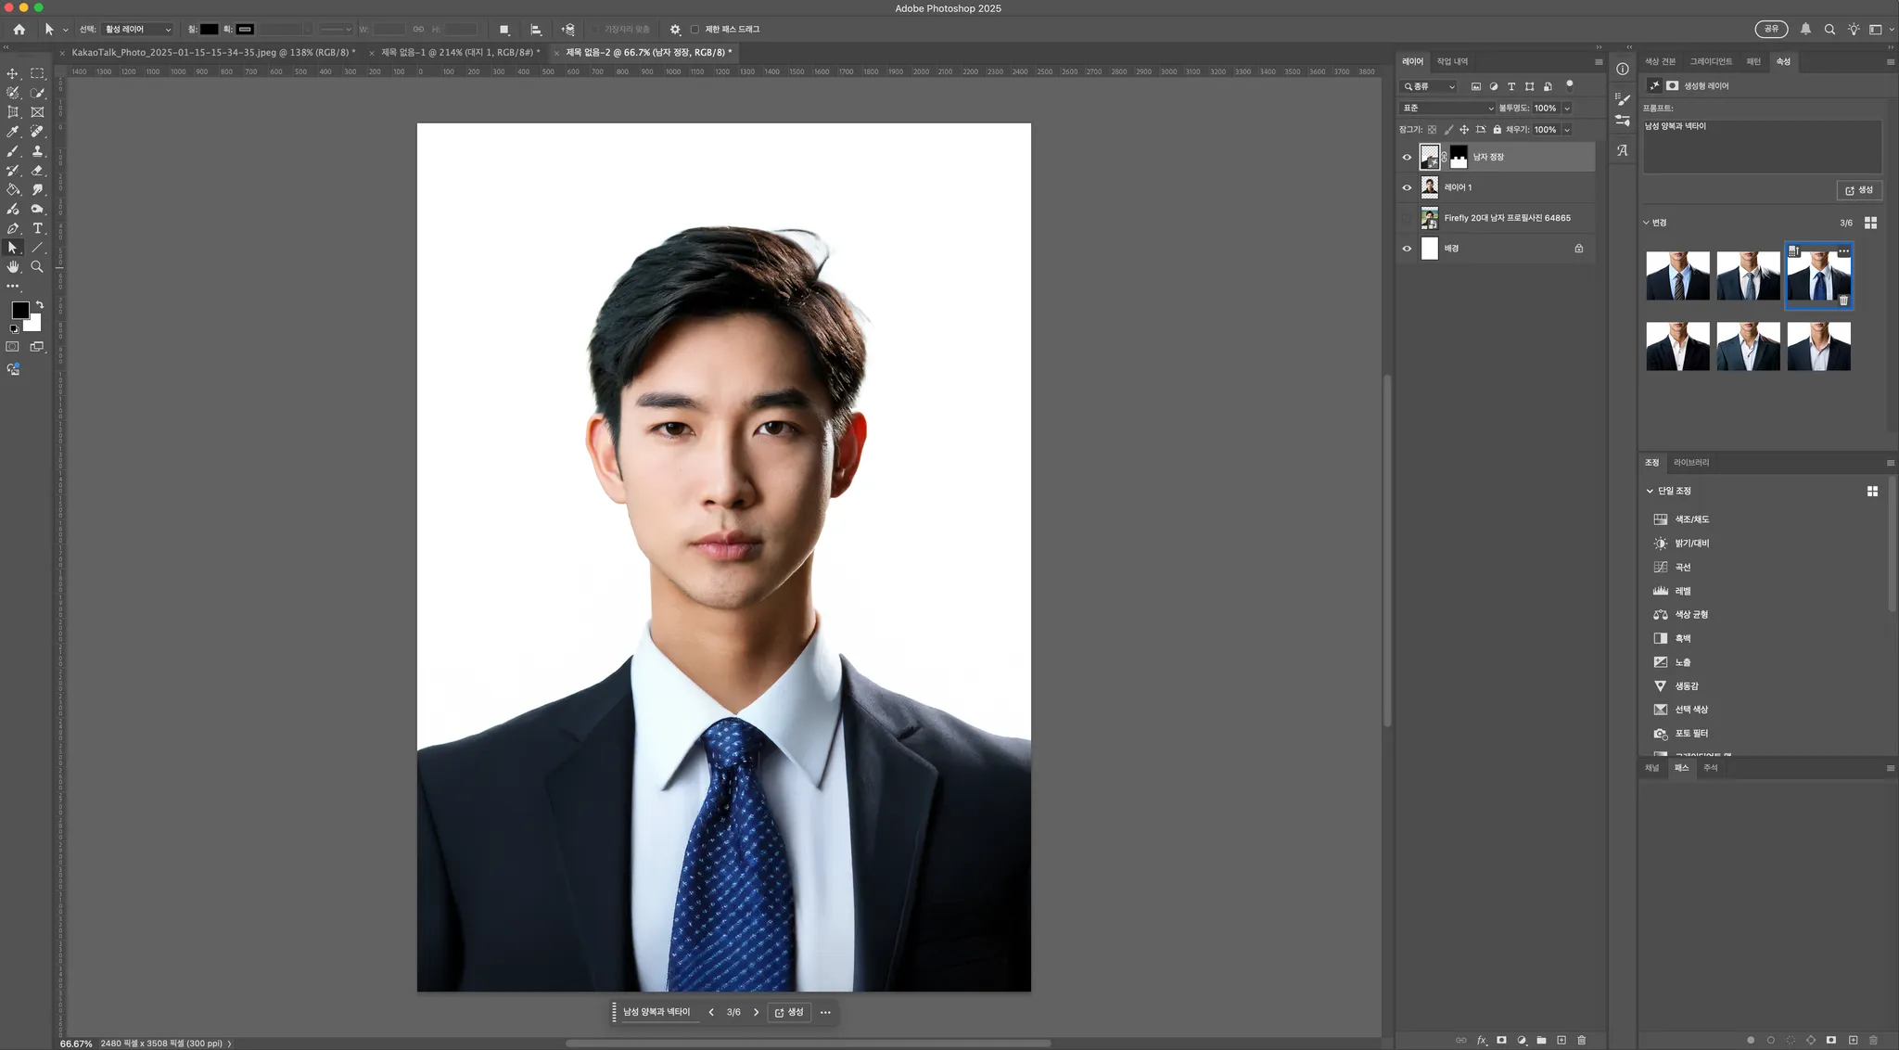
Task: Click the foreground color swatch
Action: coord(19,310)
